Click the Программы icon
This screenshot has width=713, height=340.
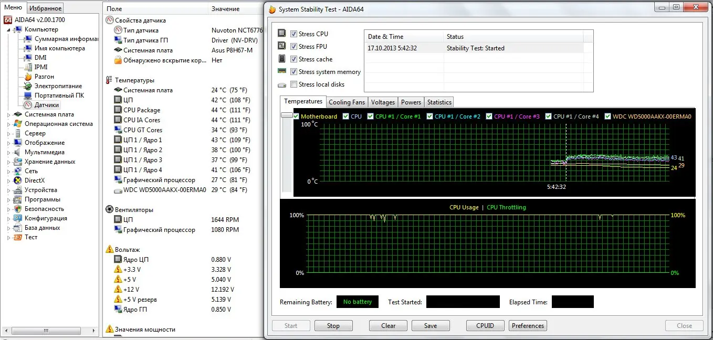[18, 199]
